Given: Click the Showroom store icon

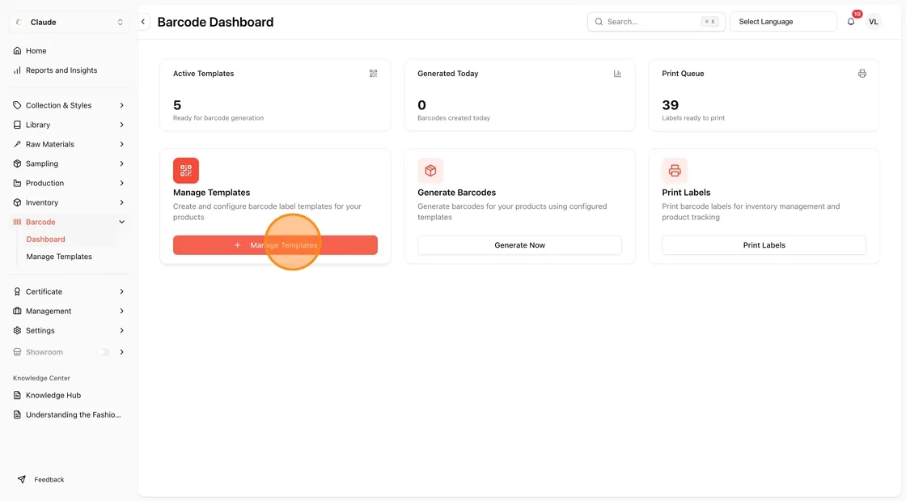Looking at the screenshot, I should point(17,352).
